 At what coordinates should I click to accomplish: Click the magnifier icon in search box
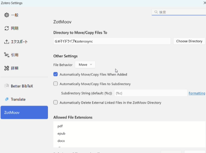pyautogui.click(x=156, y=12)
